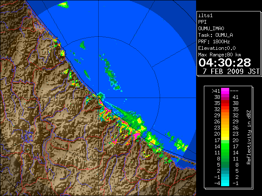The image size is (262, 196).
Task: Pick the bright green 14 dBZ color band
Action: (x=225, y=146)
